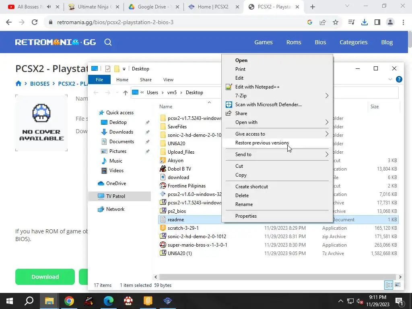Click the home icon in breadcrumb
The height and width of the screenshot is (309, 412).
[x=19, y=84]
